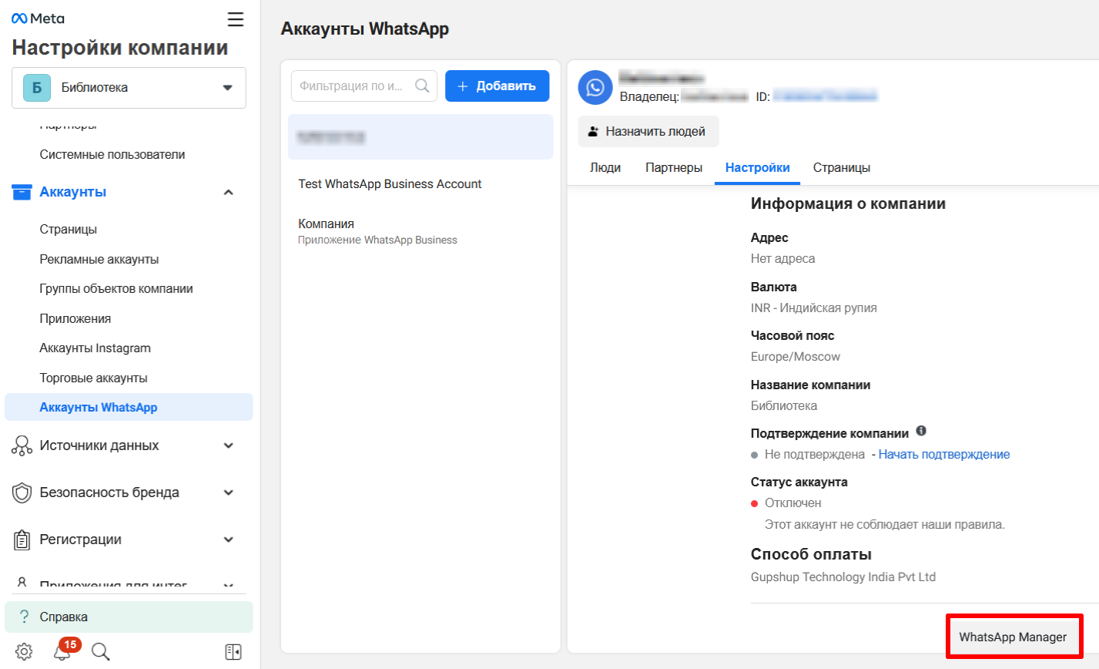Click the Meta logo
This screenshot has height=669, width=1099.
coord(38,18)
